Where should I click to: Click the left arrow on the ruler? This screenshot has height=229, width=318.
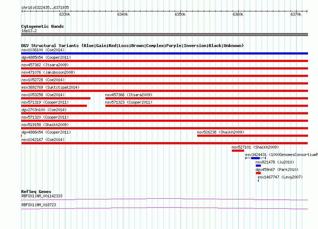coord(22,11)
